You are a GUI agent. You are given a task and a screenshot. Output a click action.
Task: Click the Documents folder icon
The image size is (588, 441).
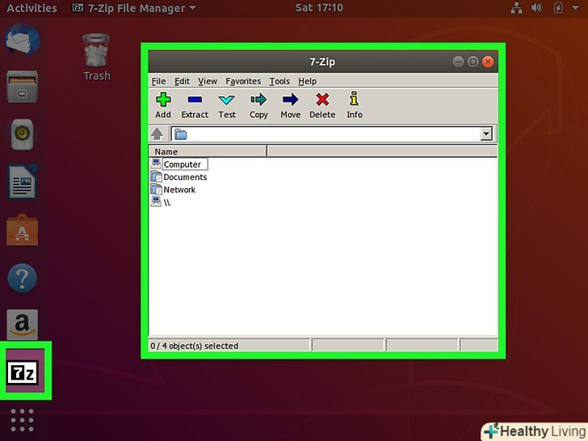[156, 177]
